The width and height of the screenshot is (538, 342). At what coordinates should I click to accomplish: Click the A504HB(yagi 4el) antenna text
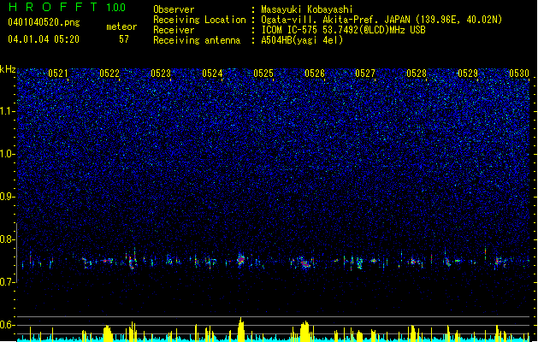click(x=302, y=40)
